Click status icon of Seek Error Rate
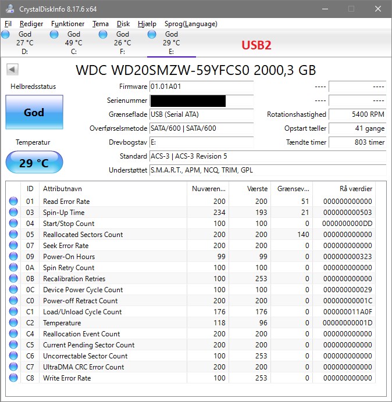392x402 pixels. click(x=13, y=245)
